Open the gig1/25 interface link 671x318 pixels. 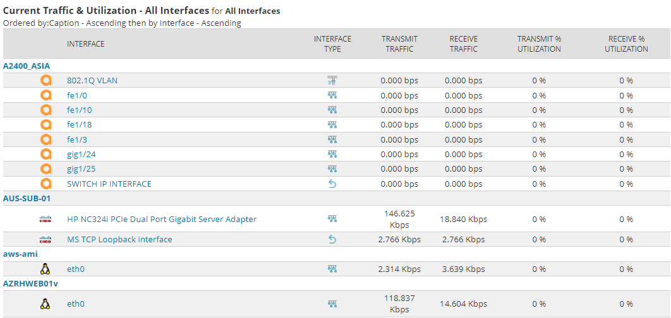(81, 169)
